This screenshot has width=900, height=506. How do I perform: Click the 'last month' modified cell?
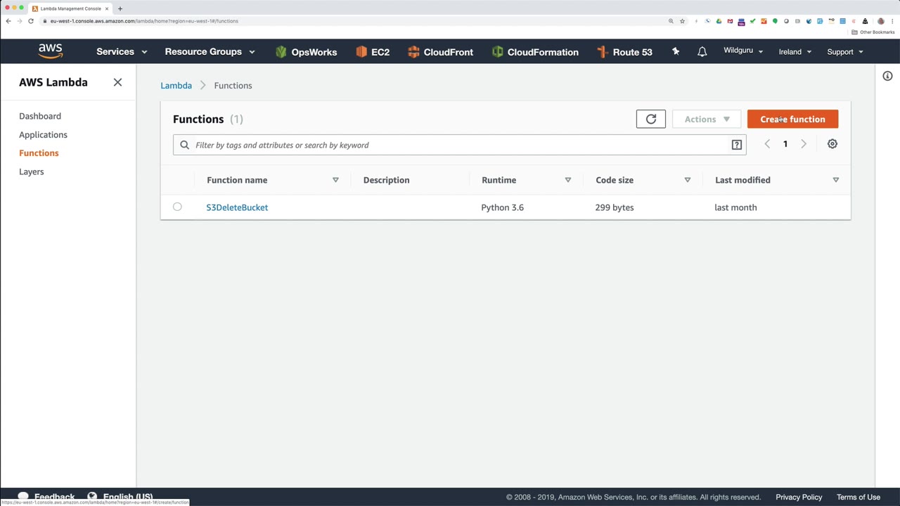(735, 207)
